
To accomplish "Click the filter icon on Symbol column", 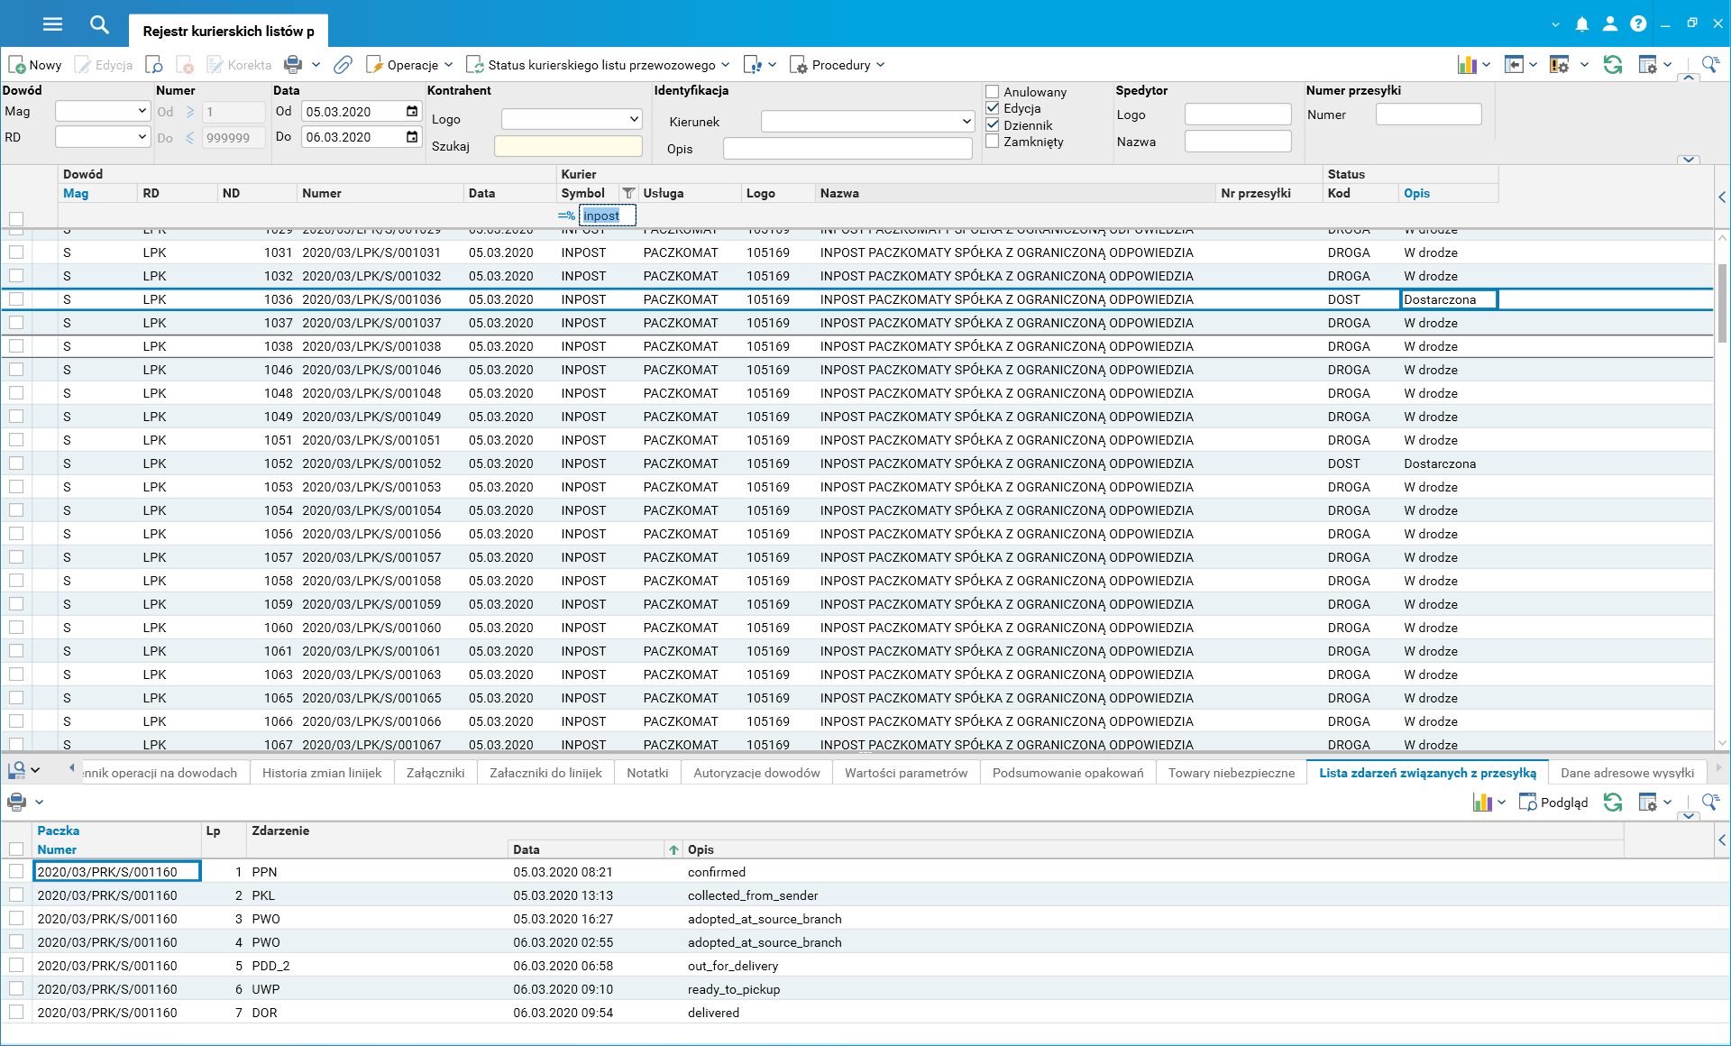I will point(628,193).
